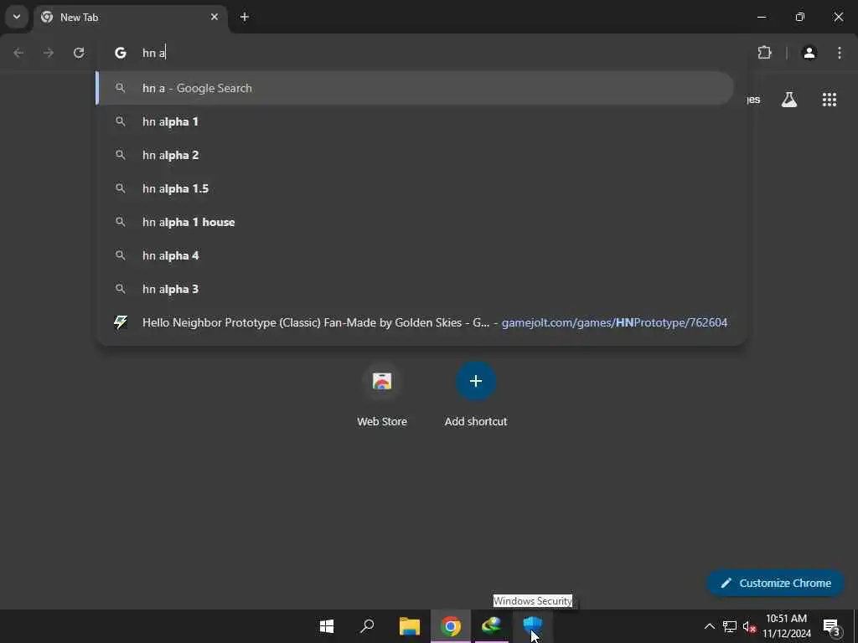Open Chrome's three-dot menu
Screen dimensions: 858x643
[840, 53]
